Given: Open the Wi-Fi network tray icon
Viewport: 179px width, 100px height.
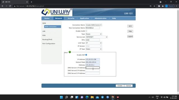Looking at the screenshot, I should (x=162, y=97).
